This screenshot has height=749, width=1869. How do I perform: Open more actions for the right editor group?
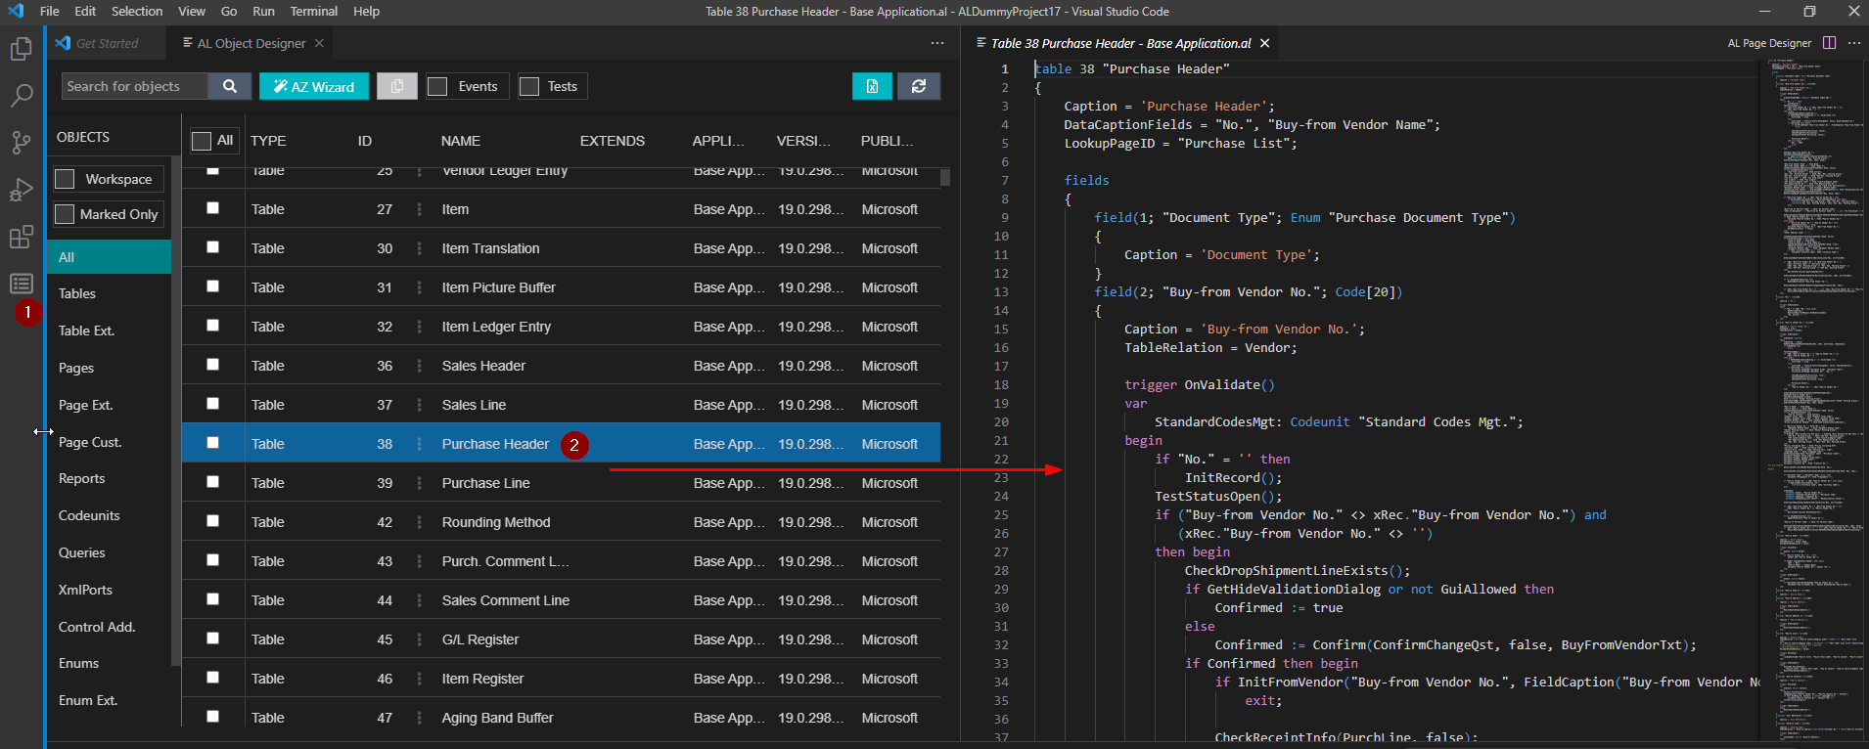(1854, 43)
